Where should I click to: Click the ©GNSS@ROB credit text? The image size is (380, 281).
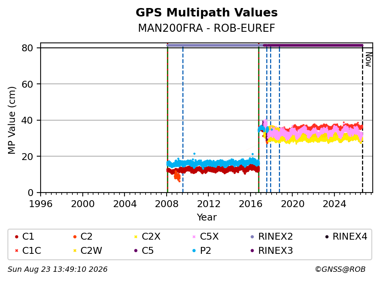340,270
